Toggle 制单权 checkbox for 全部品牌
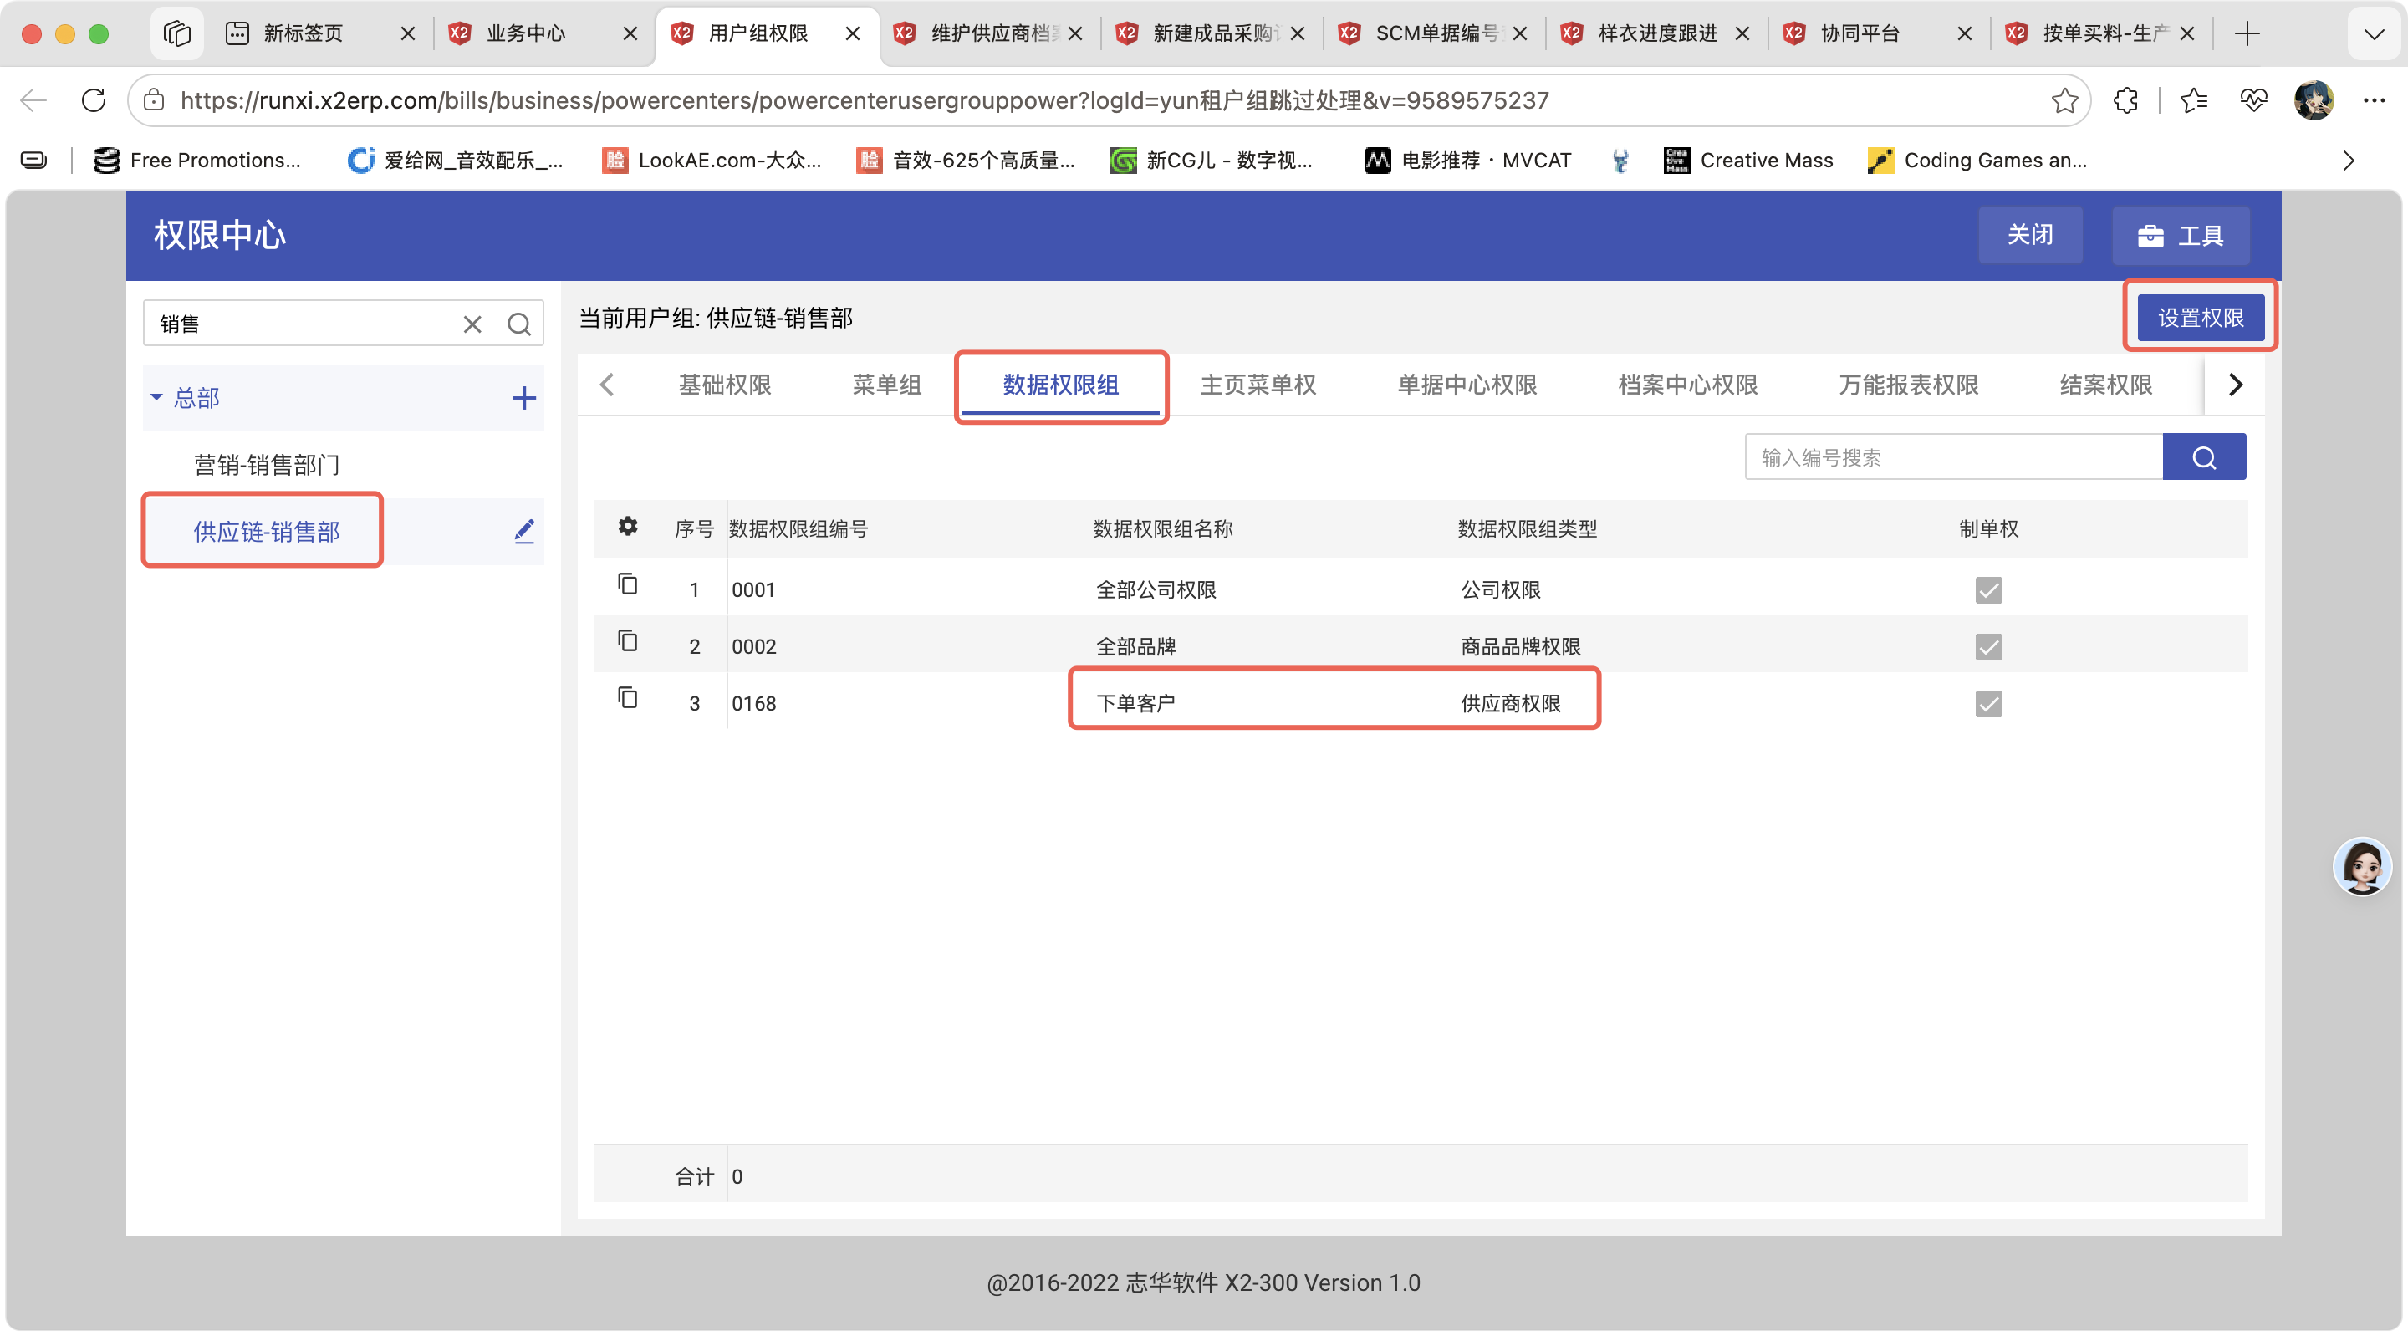This screenshot has height=1336, width=2408. pyautogui.click(x=1988, y=647)
